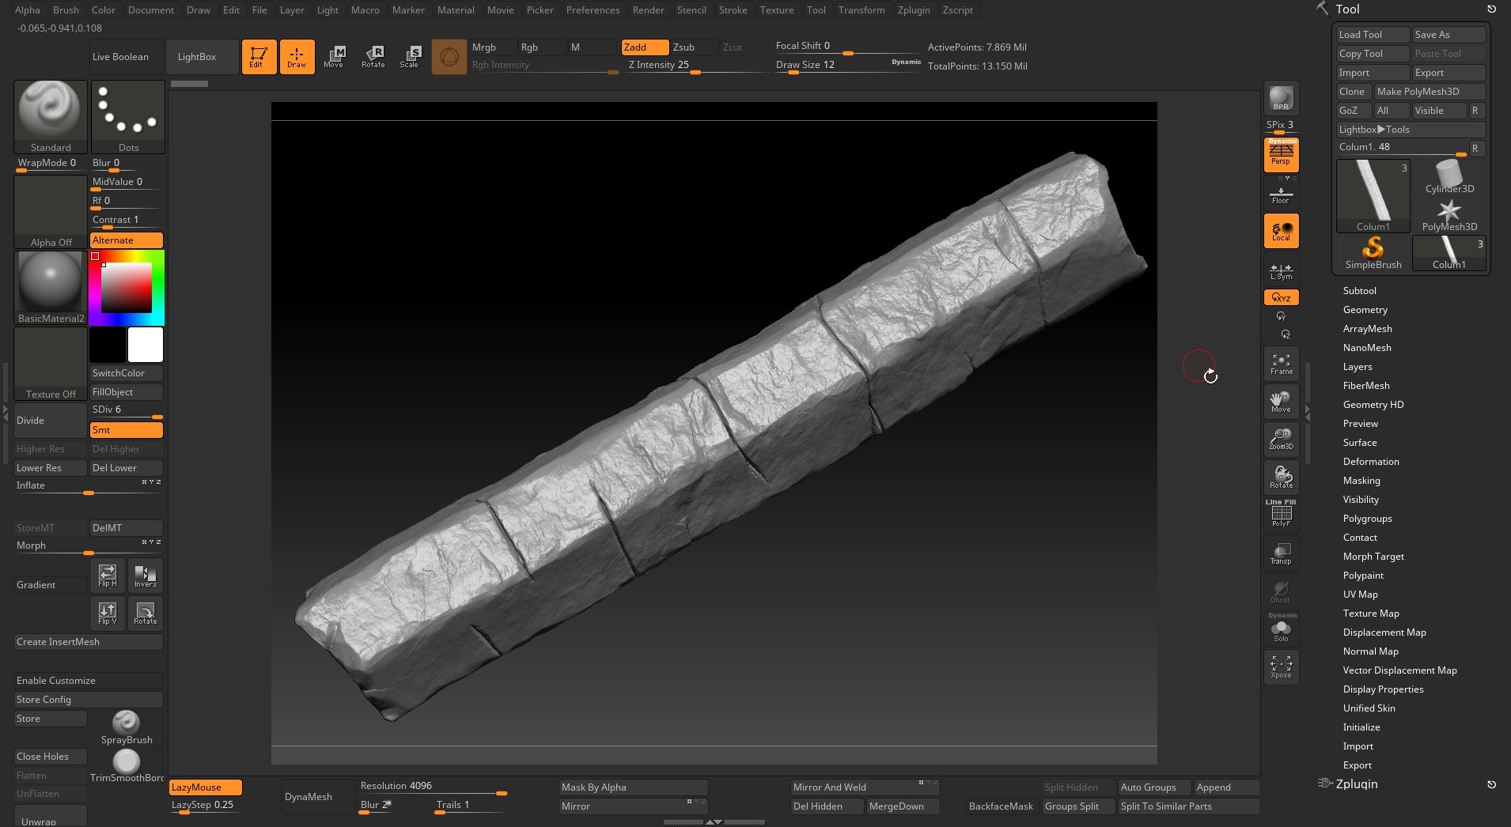Image resolution: width=1511 pixels, height=827 pixels.
Task: Toggle LazyMouse on or off
Action: (x=206, y=787)
